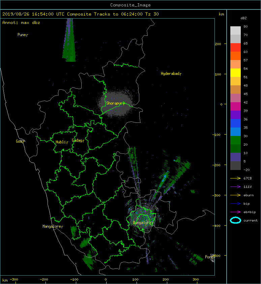Click the 0 tick on the bottom axis
The width and height of the screenshot is (261, 284).
coord(106,280)
